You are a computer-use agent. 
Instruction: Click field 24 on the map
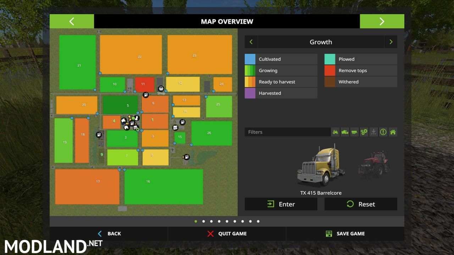pos(223,84)
